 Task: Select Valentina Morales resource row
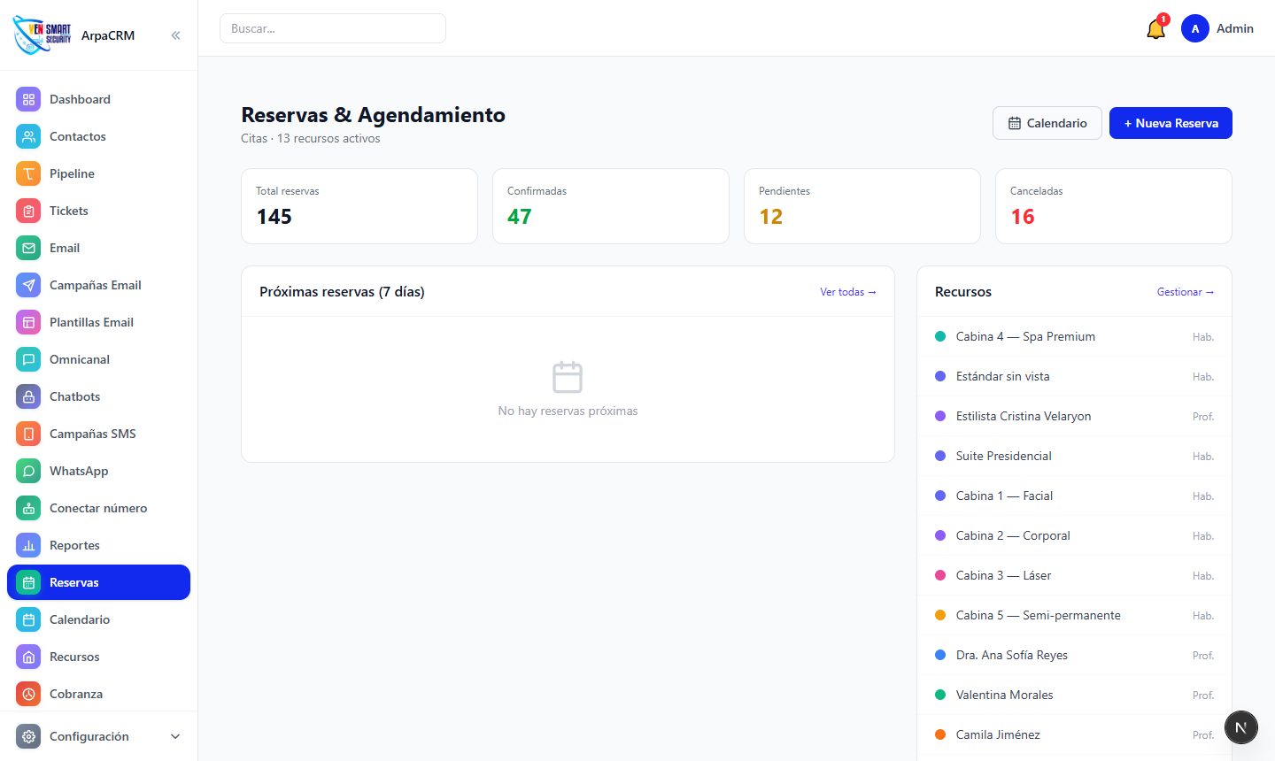pos(1074,695)
